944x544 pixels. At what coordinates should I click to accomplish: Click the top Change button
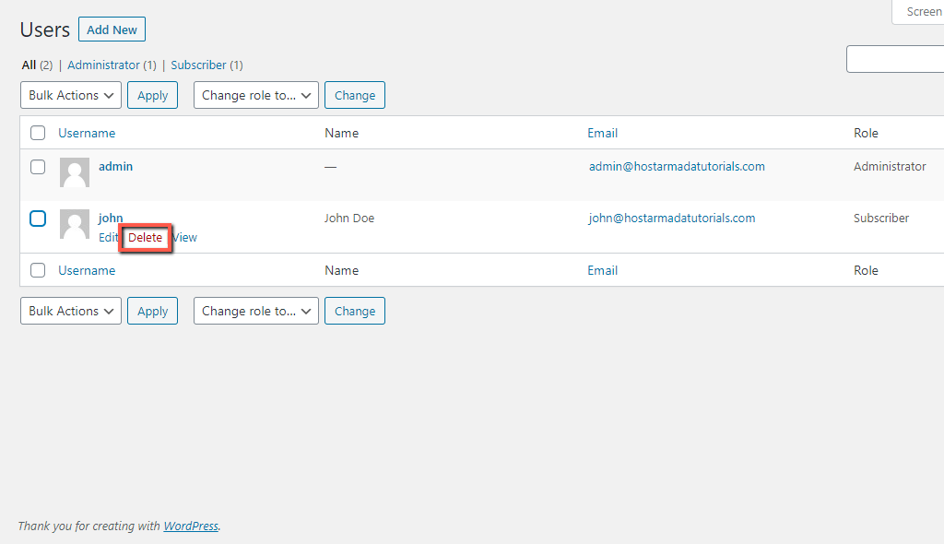[x=355, y=95]
